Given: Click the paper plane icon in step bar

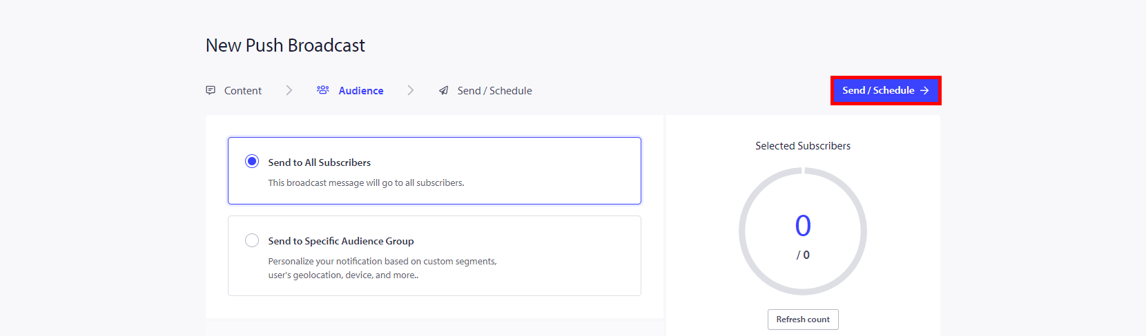Looking at the screenshot, I should [x=444, y=90].
